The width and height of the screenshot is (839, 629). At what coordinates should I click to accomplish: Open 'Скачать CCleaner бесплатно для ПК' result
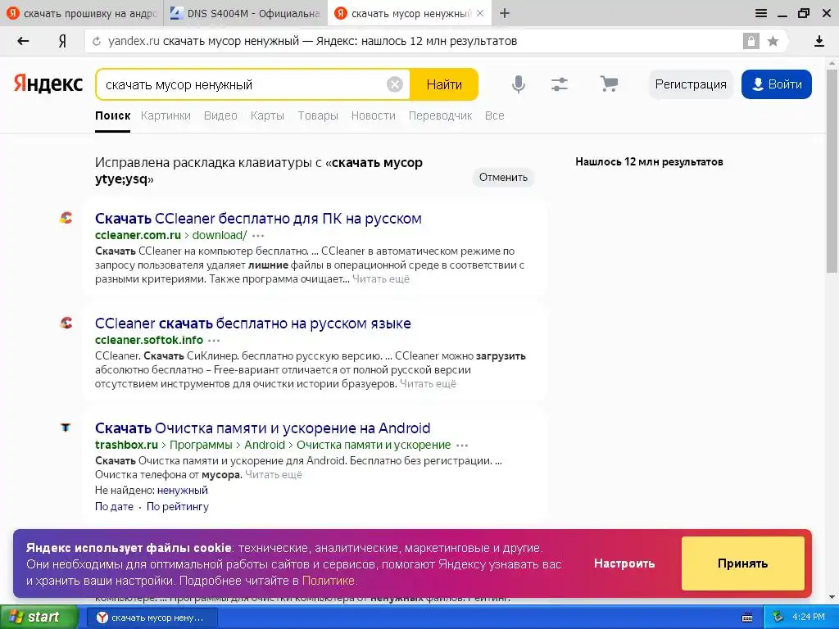[x=258, y=218]
